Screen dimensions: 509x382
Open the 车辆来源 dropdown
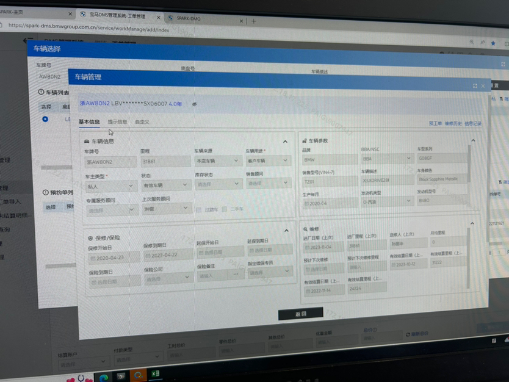[218, 160]
